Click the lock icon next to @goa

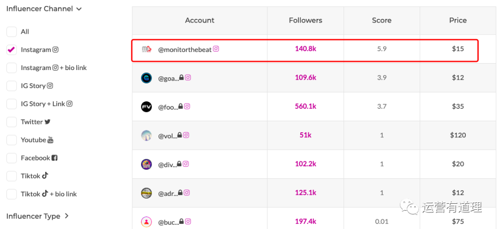click(x=182, y=78)
